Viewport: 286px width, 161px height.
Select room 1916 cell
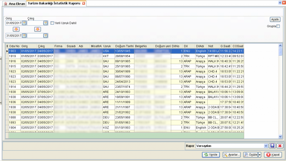coord(14,61)
